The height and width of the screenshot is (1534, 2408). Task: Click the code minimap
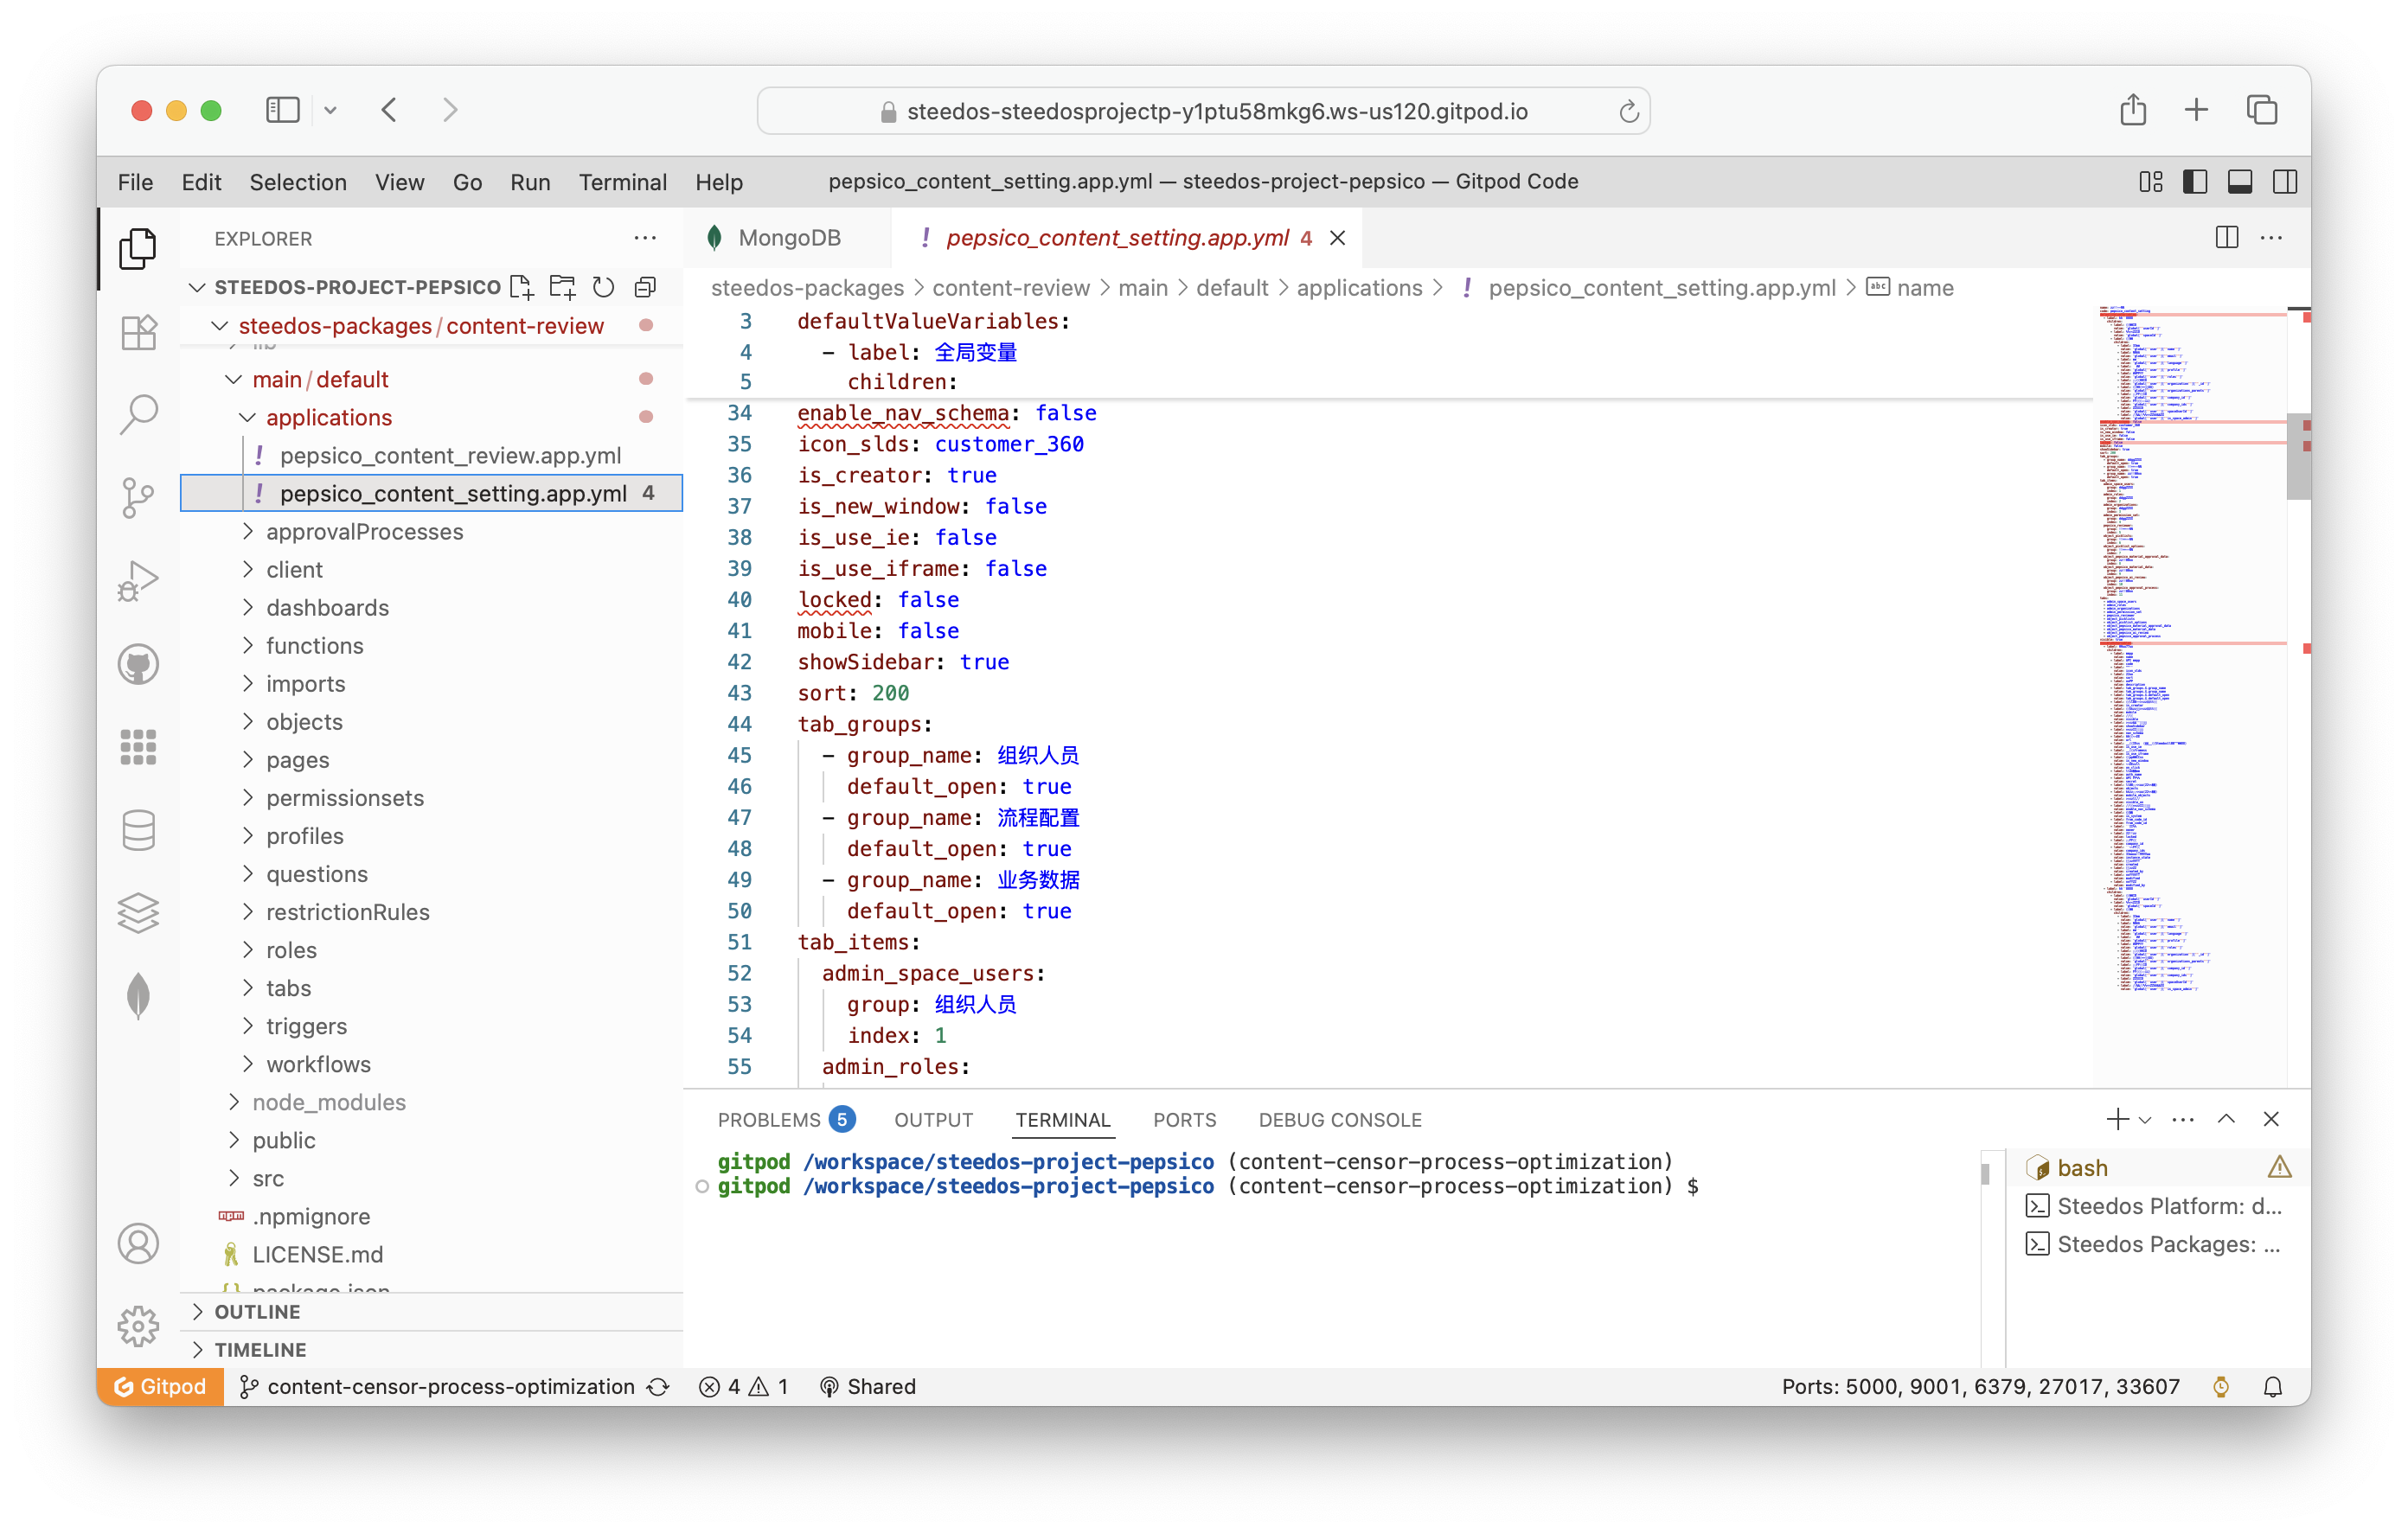point(2188,650)
